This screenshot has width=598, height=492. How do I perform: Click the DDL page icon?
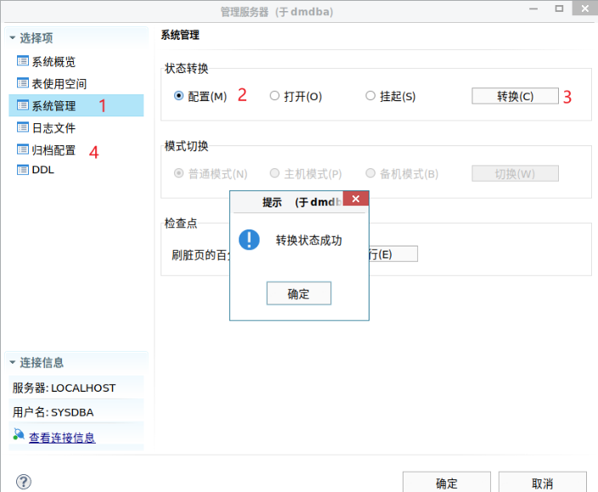[22, 170]
